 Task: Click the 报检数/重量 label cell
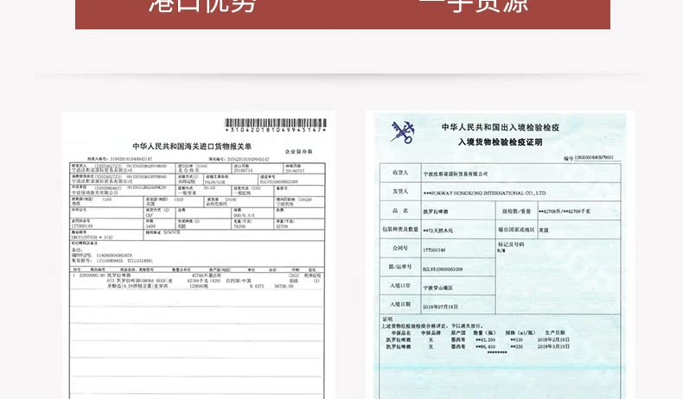tap(517, 211)
